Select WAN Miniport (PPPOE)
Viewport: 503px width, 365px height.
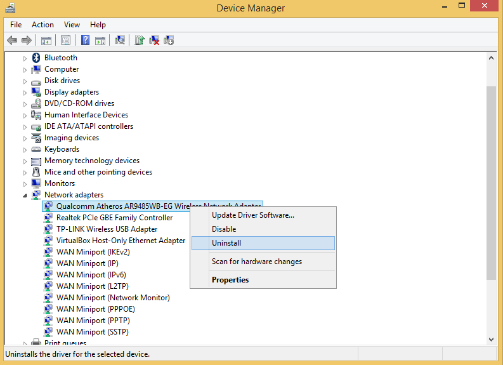click(96, 309)
